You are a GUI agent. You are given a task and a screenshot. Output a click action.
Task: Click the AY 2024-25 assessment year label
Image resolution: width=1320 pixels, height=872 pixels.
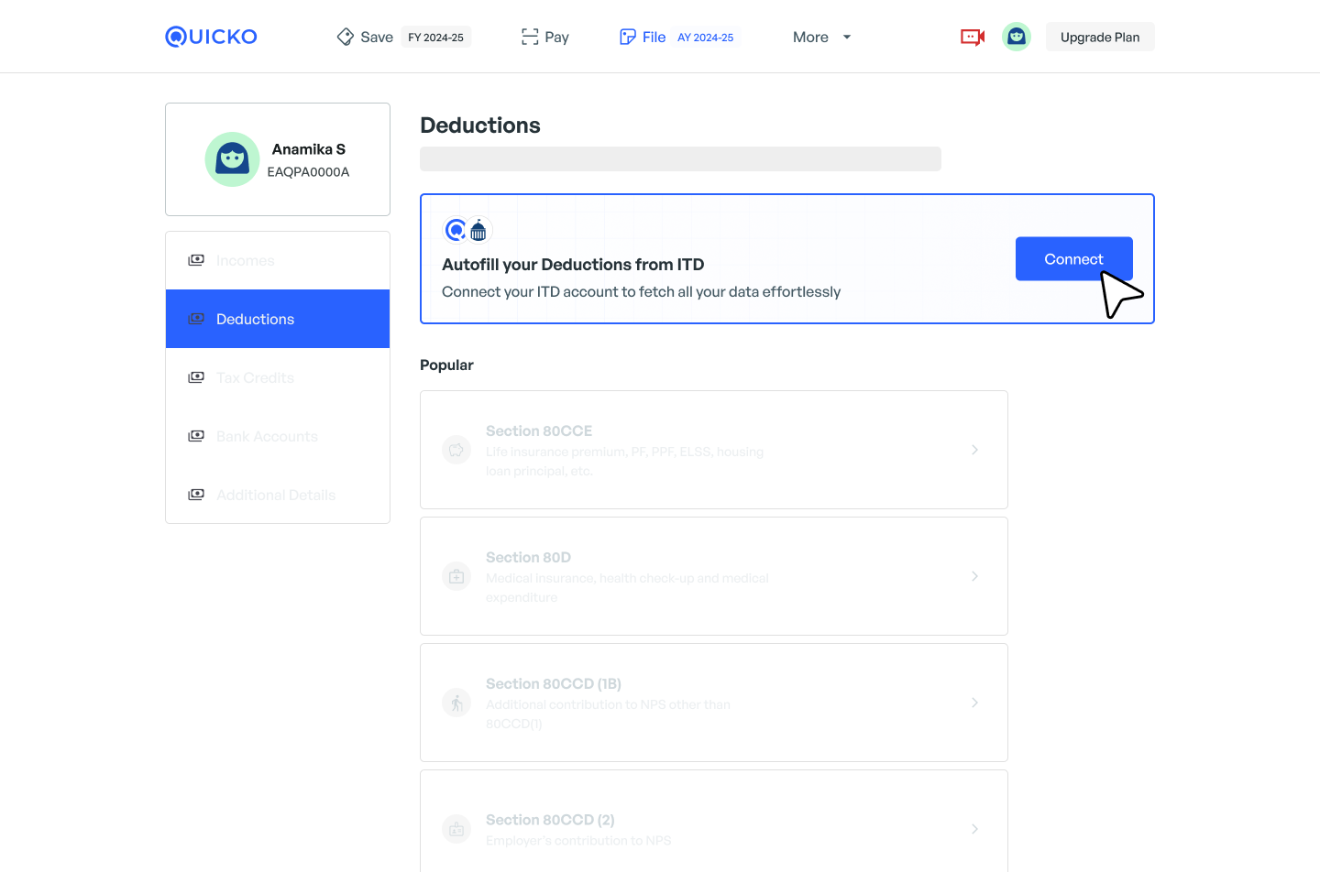705,38
